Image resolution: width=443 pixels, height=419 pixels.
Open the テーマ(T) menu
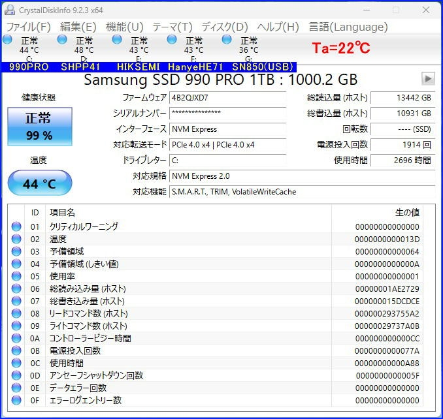tap(172, 27)
